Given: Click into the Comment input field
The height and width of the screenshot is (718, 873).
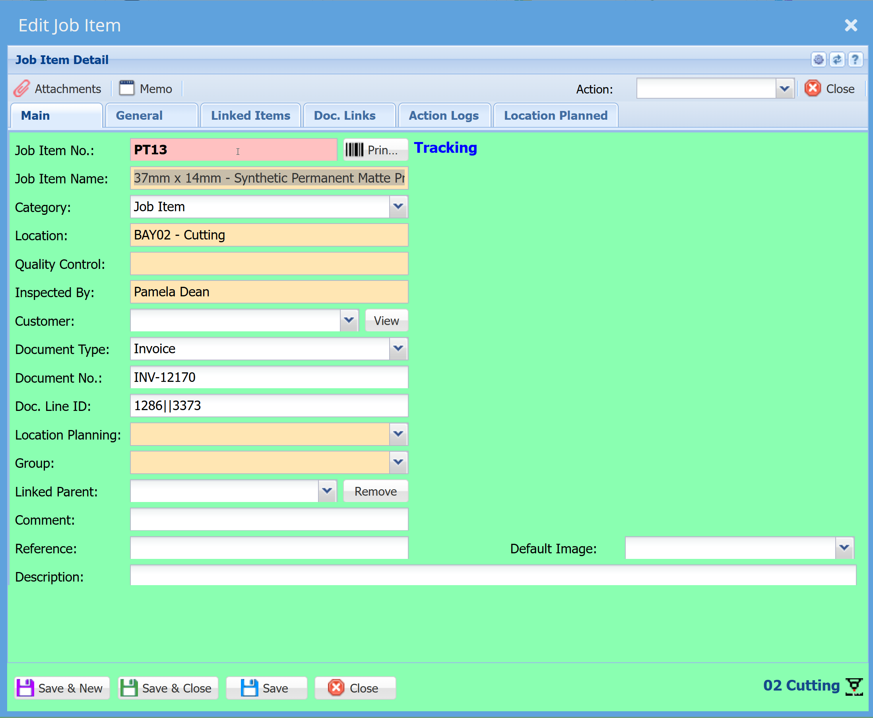Looking at the screenshot, I should click(x=269, y=520).
